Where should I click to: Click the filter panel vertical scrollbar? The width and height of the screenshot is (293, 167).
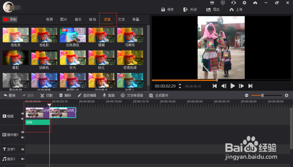(148, 55)
